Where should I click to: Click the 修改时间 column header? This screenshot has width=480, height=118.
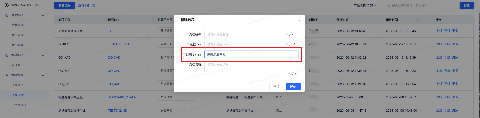coord(392,20)
